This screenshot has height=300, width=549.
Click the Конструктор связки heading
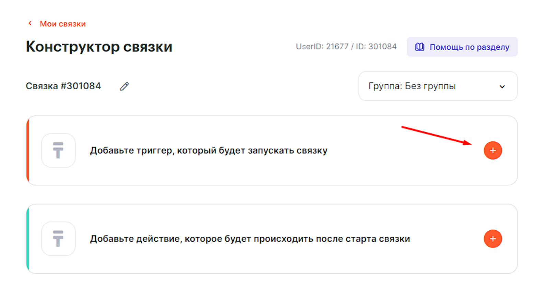pyautogui.click(x=99, y=47)
